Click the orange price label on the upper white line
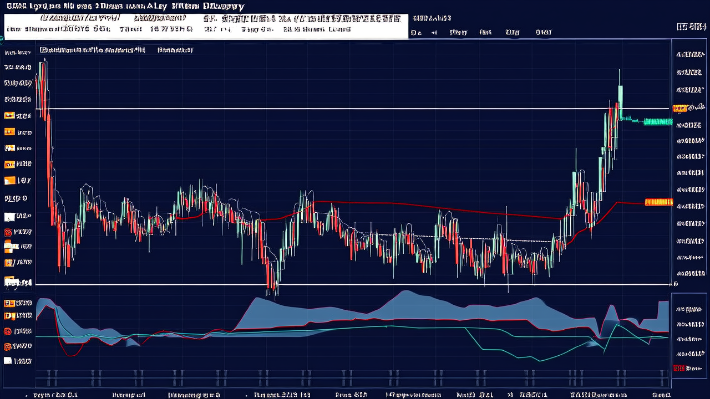 click(x=679, y=108)
